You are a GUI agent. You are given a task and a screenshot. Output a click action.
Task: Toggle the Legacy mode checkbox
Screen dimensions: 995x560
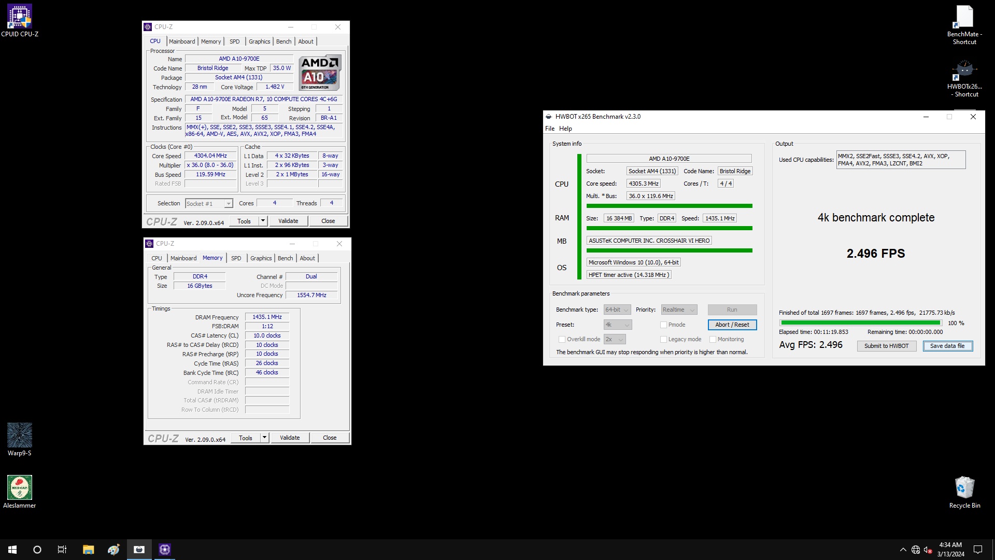point(663,339)
